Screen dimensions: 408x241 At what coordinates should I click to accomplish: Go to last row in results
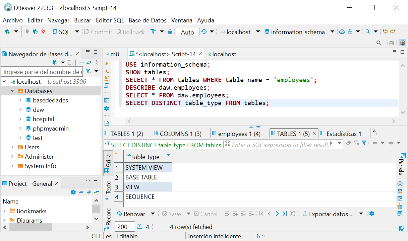(285, 214)
